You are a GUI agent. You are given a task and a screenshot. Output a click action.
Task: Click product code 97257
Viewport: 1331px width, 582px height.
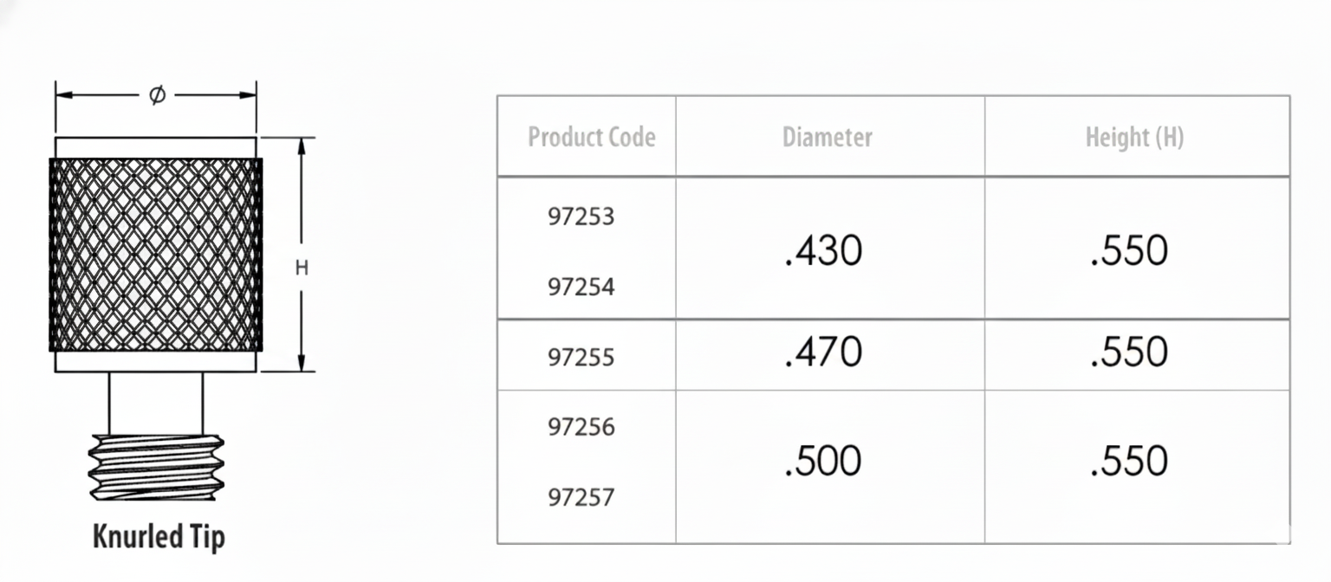coord(581,498)
